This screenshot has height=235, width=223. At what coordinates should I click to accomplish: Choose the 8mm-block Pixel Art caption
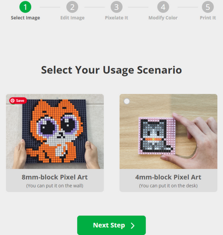55,177
